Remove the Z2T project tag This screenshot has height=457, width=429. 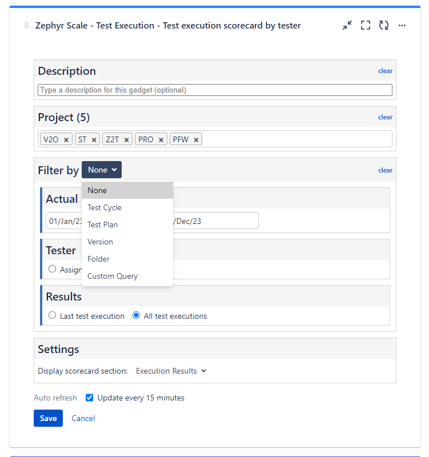[x=126, y=139]
